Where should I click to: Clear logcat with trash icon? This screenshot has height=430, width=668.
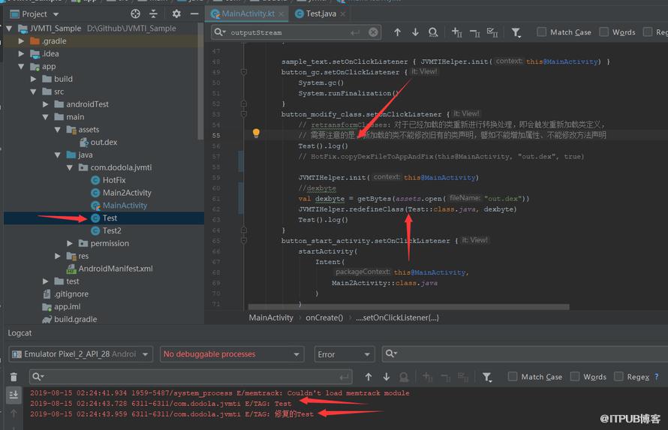[x=14, y=377]
